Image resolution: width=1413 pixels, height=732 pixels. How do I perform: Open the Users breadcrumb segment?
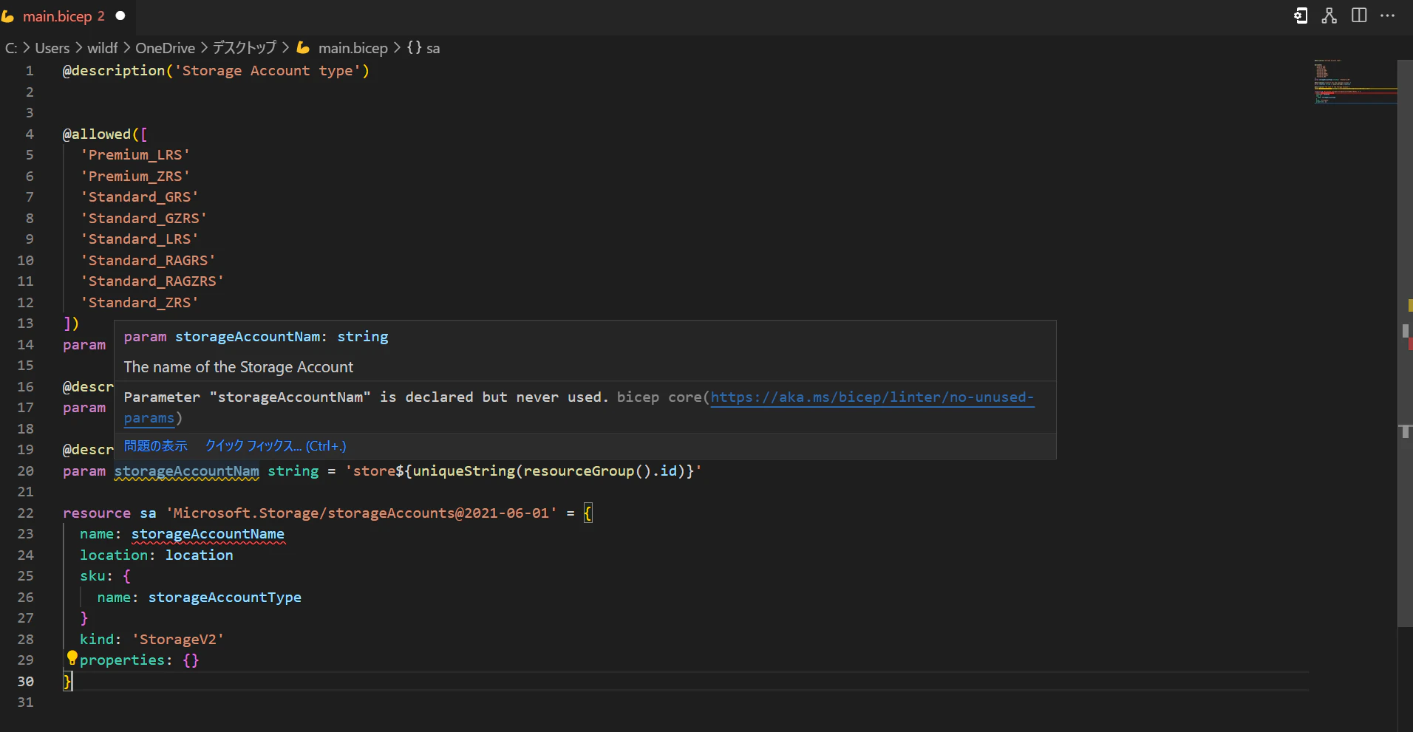click(52, 48)
